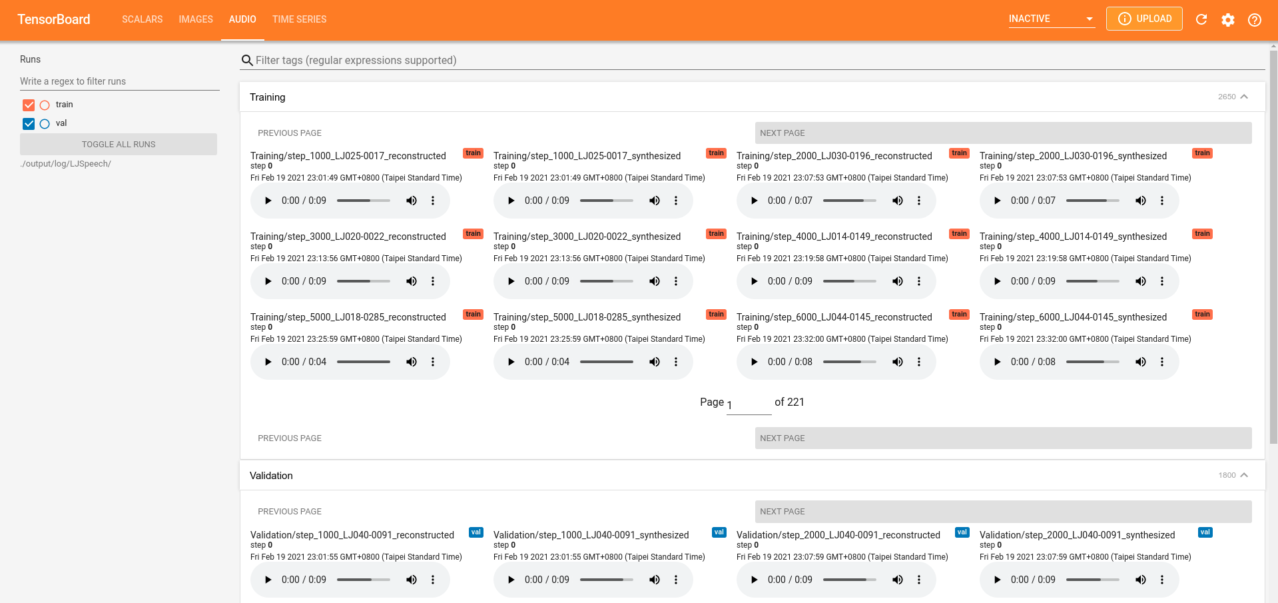Collapse the Validation section

click(x=1245, y=474)
